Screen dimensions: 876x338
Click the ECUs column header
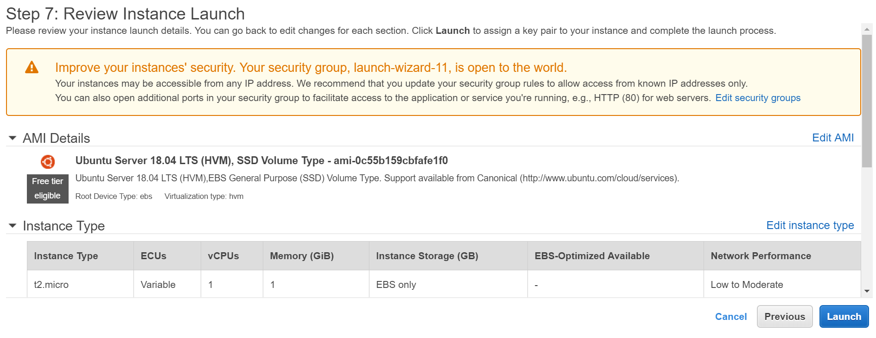pos(167,256)
